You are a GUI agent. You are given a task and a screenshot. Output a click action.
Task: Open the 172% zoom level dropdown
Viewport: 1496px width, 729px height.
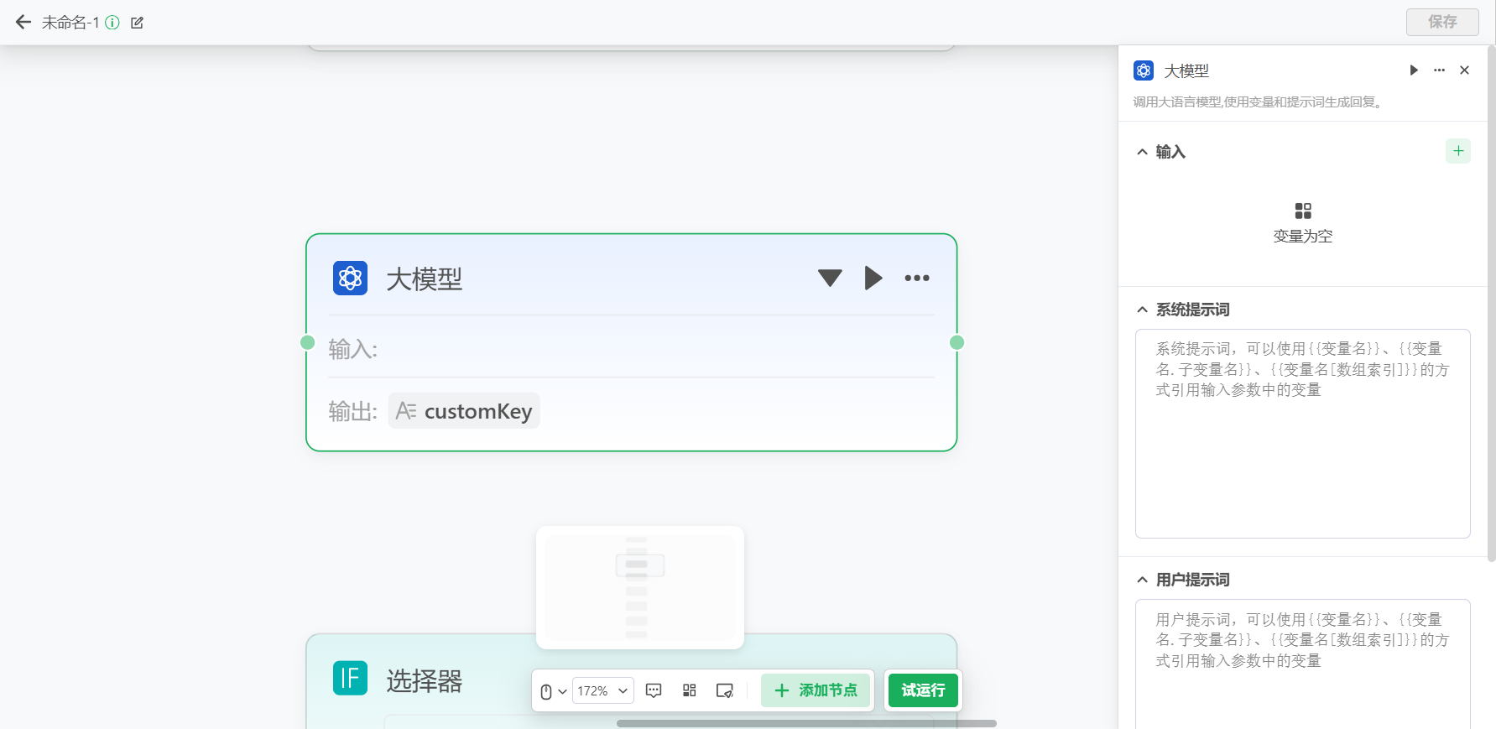tap(602, 691)
